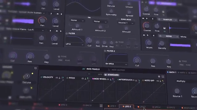Toggle the Pitch modulation circle
Screen dimensions: 197x110
67,78
